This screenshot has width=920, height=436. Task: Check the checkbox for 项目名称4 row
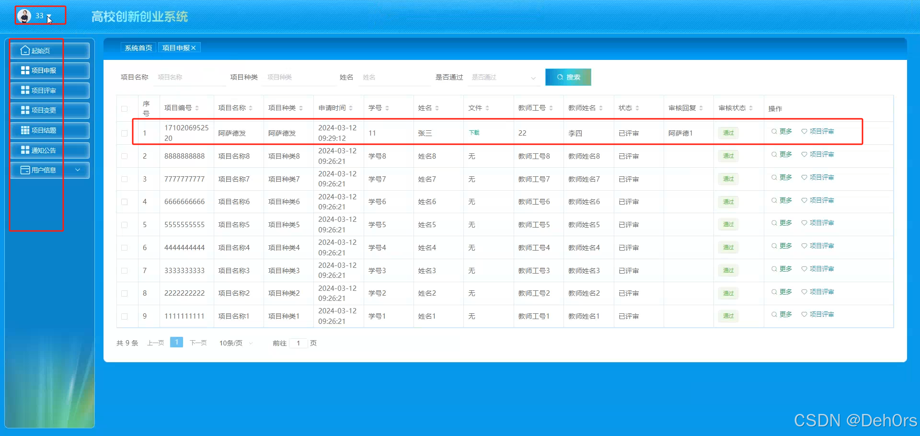click(125, 248)
